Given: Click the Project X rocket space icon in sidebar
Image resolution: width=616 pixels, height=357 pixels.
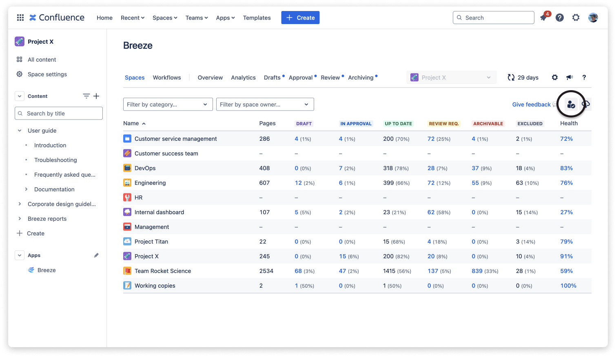Looking at the screenshot, I should click(x=20, y=42).
